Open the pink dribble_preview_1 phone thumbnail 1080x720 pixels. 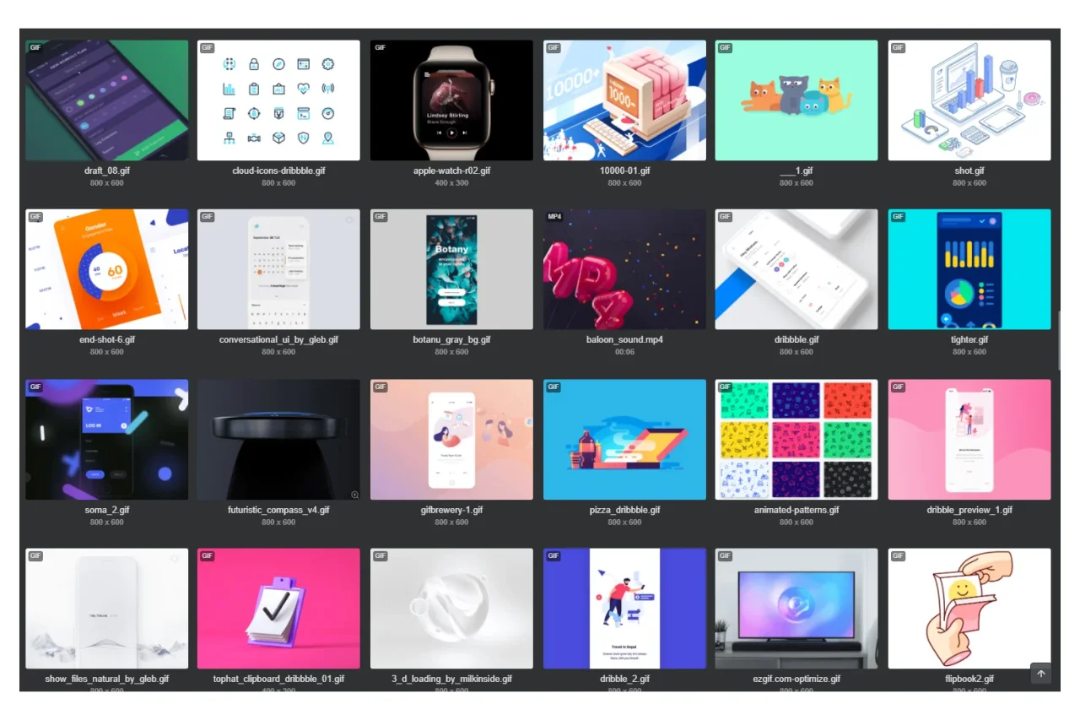click(969, 440)
